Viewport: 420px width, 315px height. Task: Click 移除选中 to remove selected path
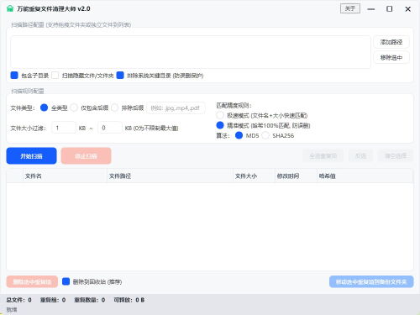click(x=391, y=58)
